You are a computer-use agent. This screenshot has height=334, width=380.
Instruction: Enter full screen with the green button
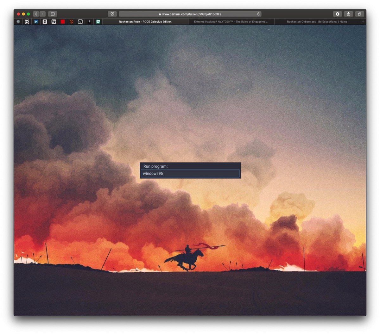point(28,14)
